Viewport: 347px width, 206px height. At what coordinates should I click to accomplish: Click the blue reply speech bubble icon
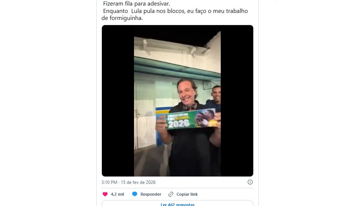point(134,194)
